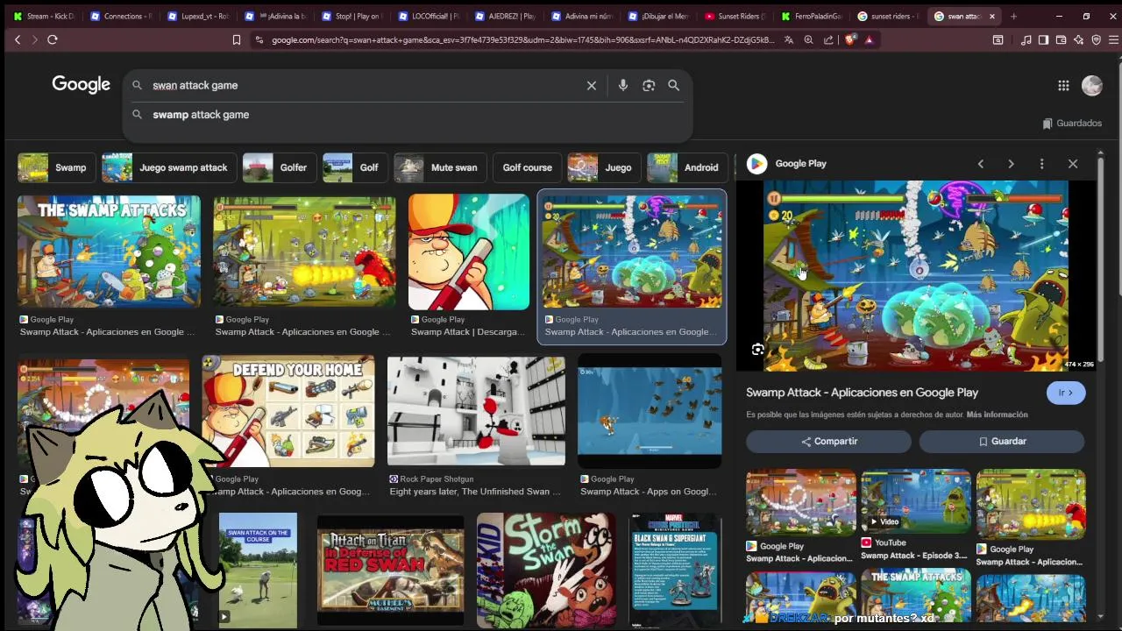Show previous image in preview panel
This screenshot has height=631, width=1122.
[981, 164]
